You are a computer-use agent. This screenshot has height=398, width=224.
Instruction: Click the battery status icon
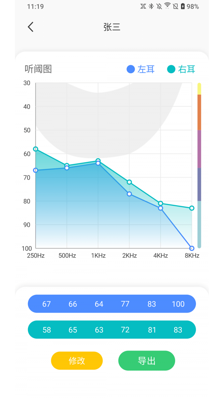pyautogui.click(x=183, y=6)
